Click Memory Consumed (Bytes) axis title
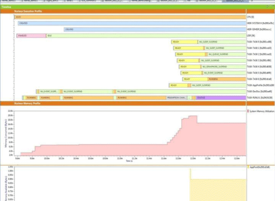Viewport: 275px width, 201px height. pos(6,133)
